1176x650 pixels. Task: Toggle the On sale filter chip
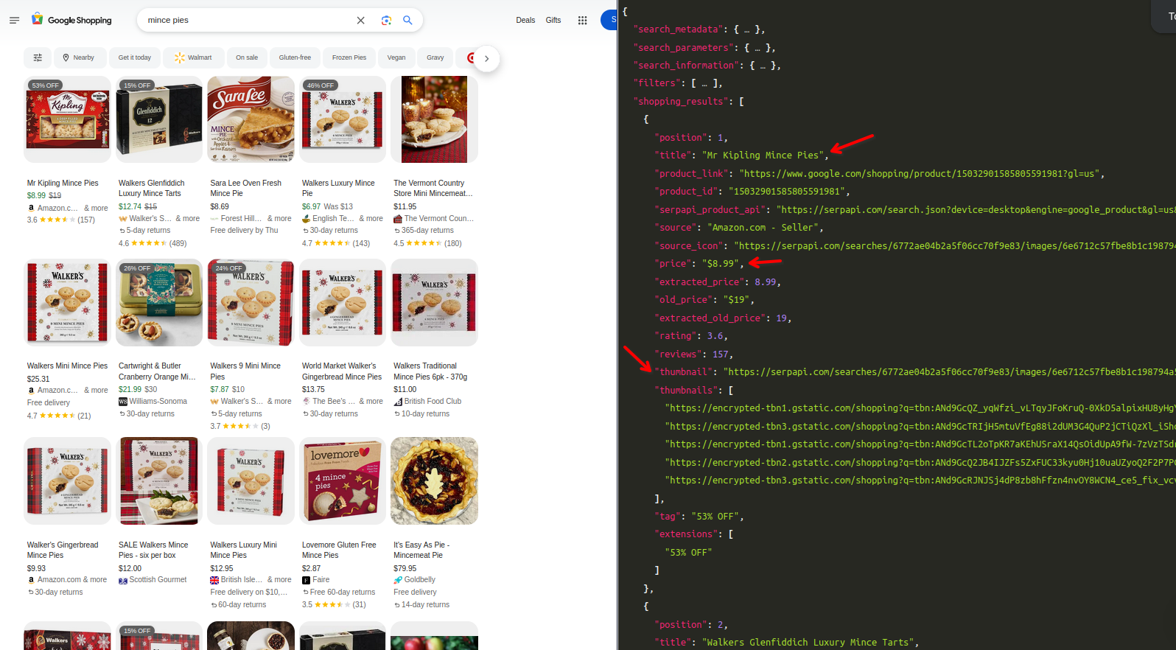[247, 57]
